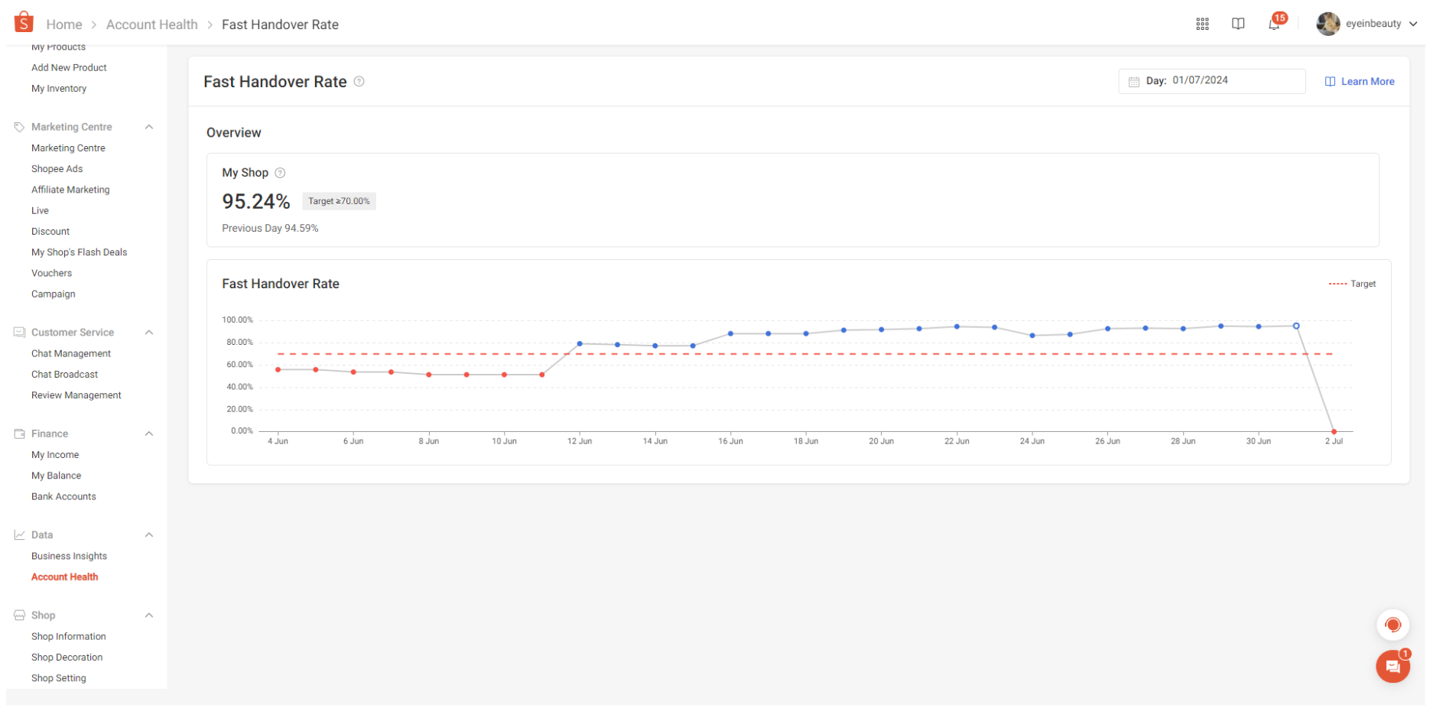This screenshot has height=708, width=1430.
Task: Click the eyeinbeauty profile avatar
Action: [x=1328, y=24]
